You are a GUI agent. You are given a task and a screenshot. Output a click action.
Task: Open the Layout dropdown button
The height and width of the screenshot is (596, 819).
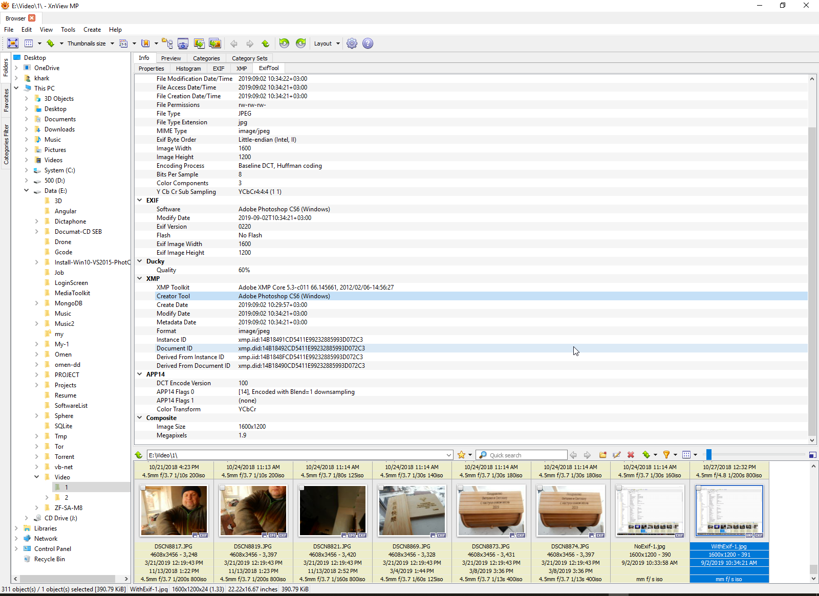coord(327,43)
